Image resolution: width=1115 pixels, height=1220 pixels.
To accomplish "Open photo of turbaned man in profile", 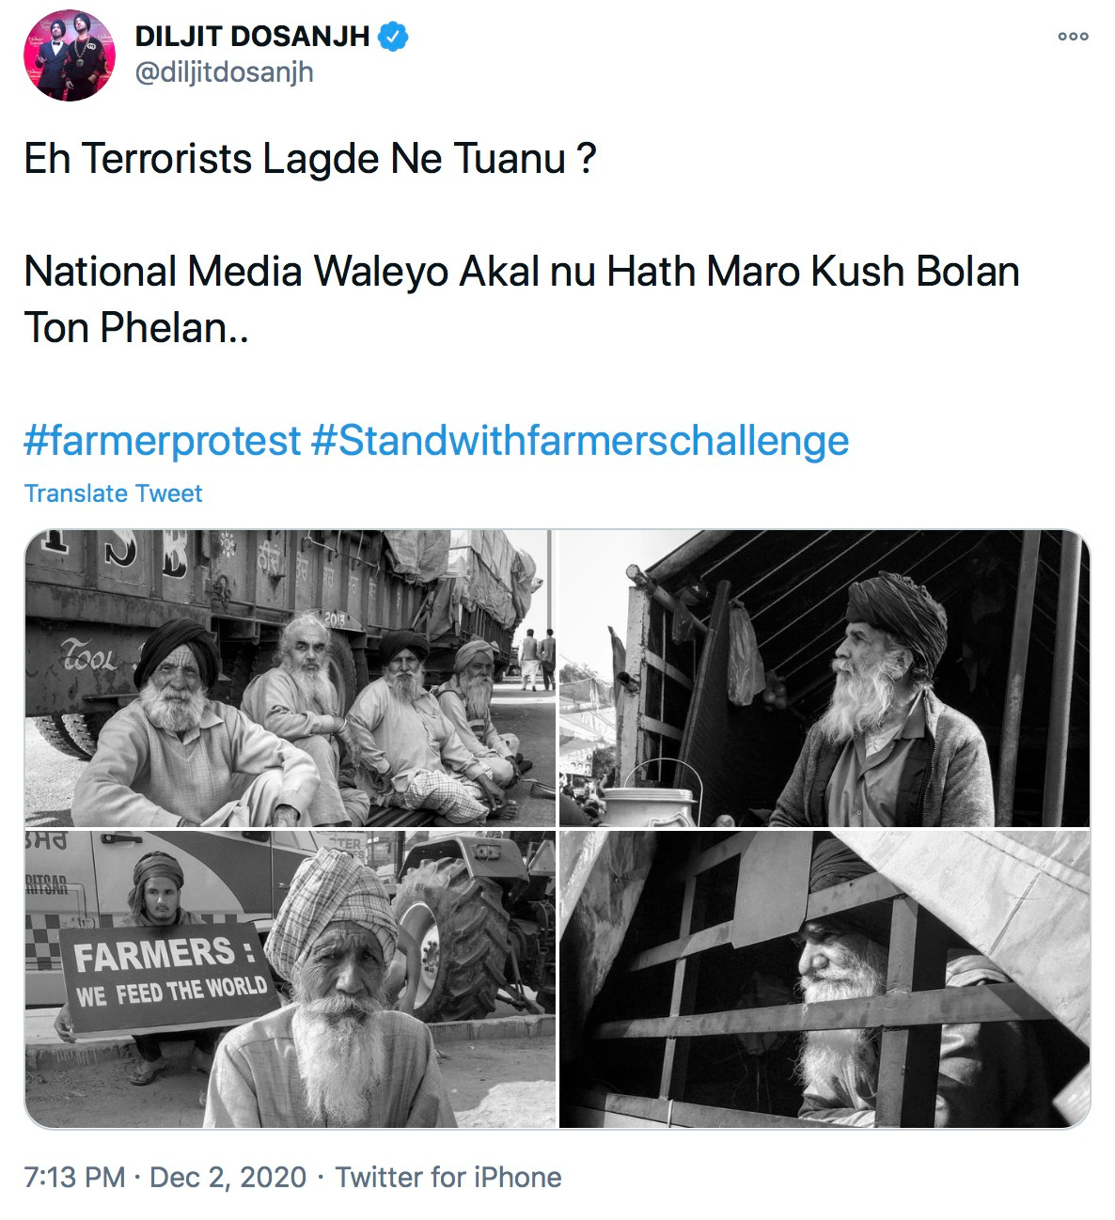I will coord(824,679).
